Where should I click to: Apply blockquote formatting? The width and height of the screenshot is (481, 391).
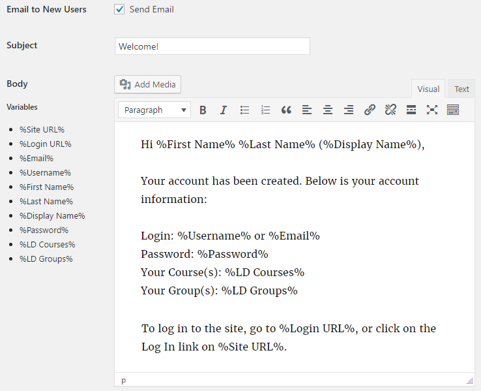pyautogui.click(x=286, y=110)
